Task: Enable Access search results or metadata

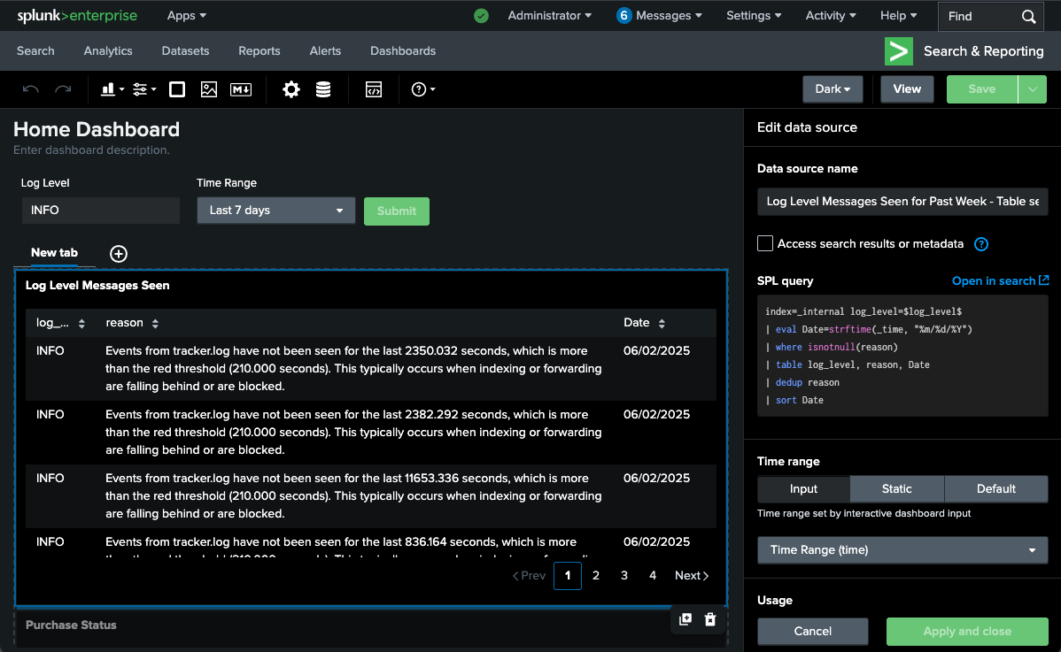Action: click(x=764, y=243)
